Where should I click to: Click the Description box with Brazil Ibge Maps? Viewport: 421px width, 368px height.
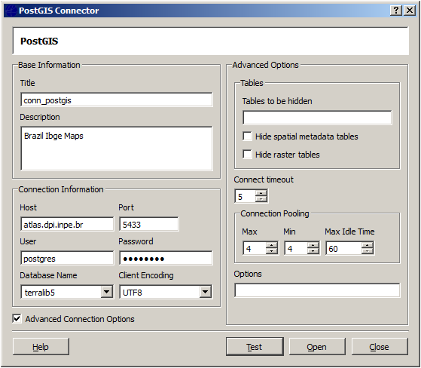pos(117,149)
